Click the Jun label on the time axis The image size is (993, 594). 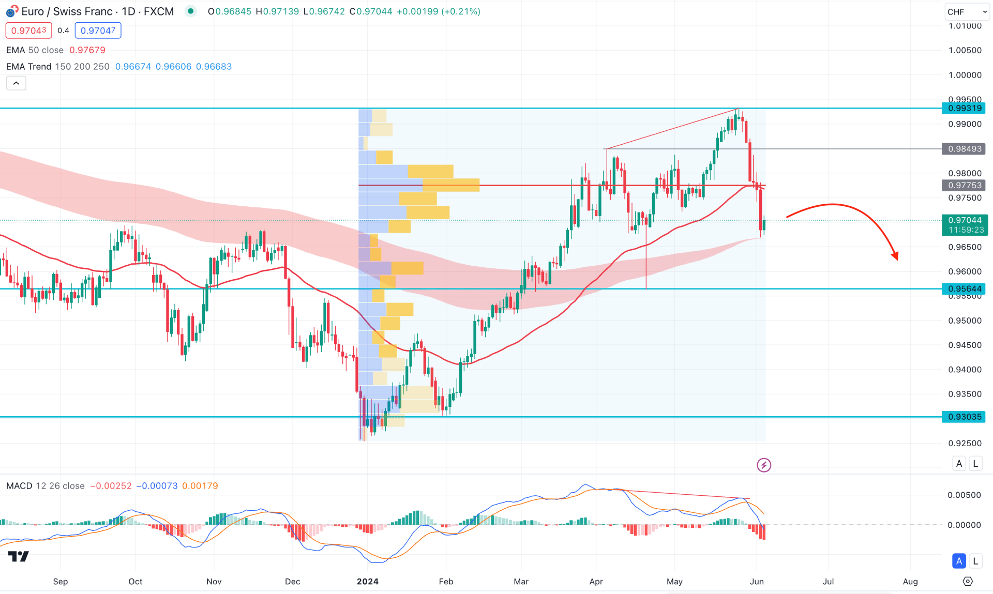pyautogui.click(x=757, y=582)
